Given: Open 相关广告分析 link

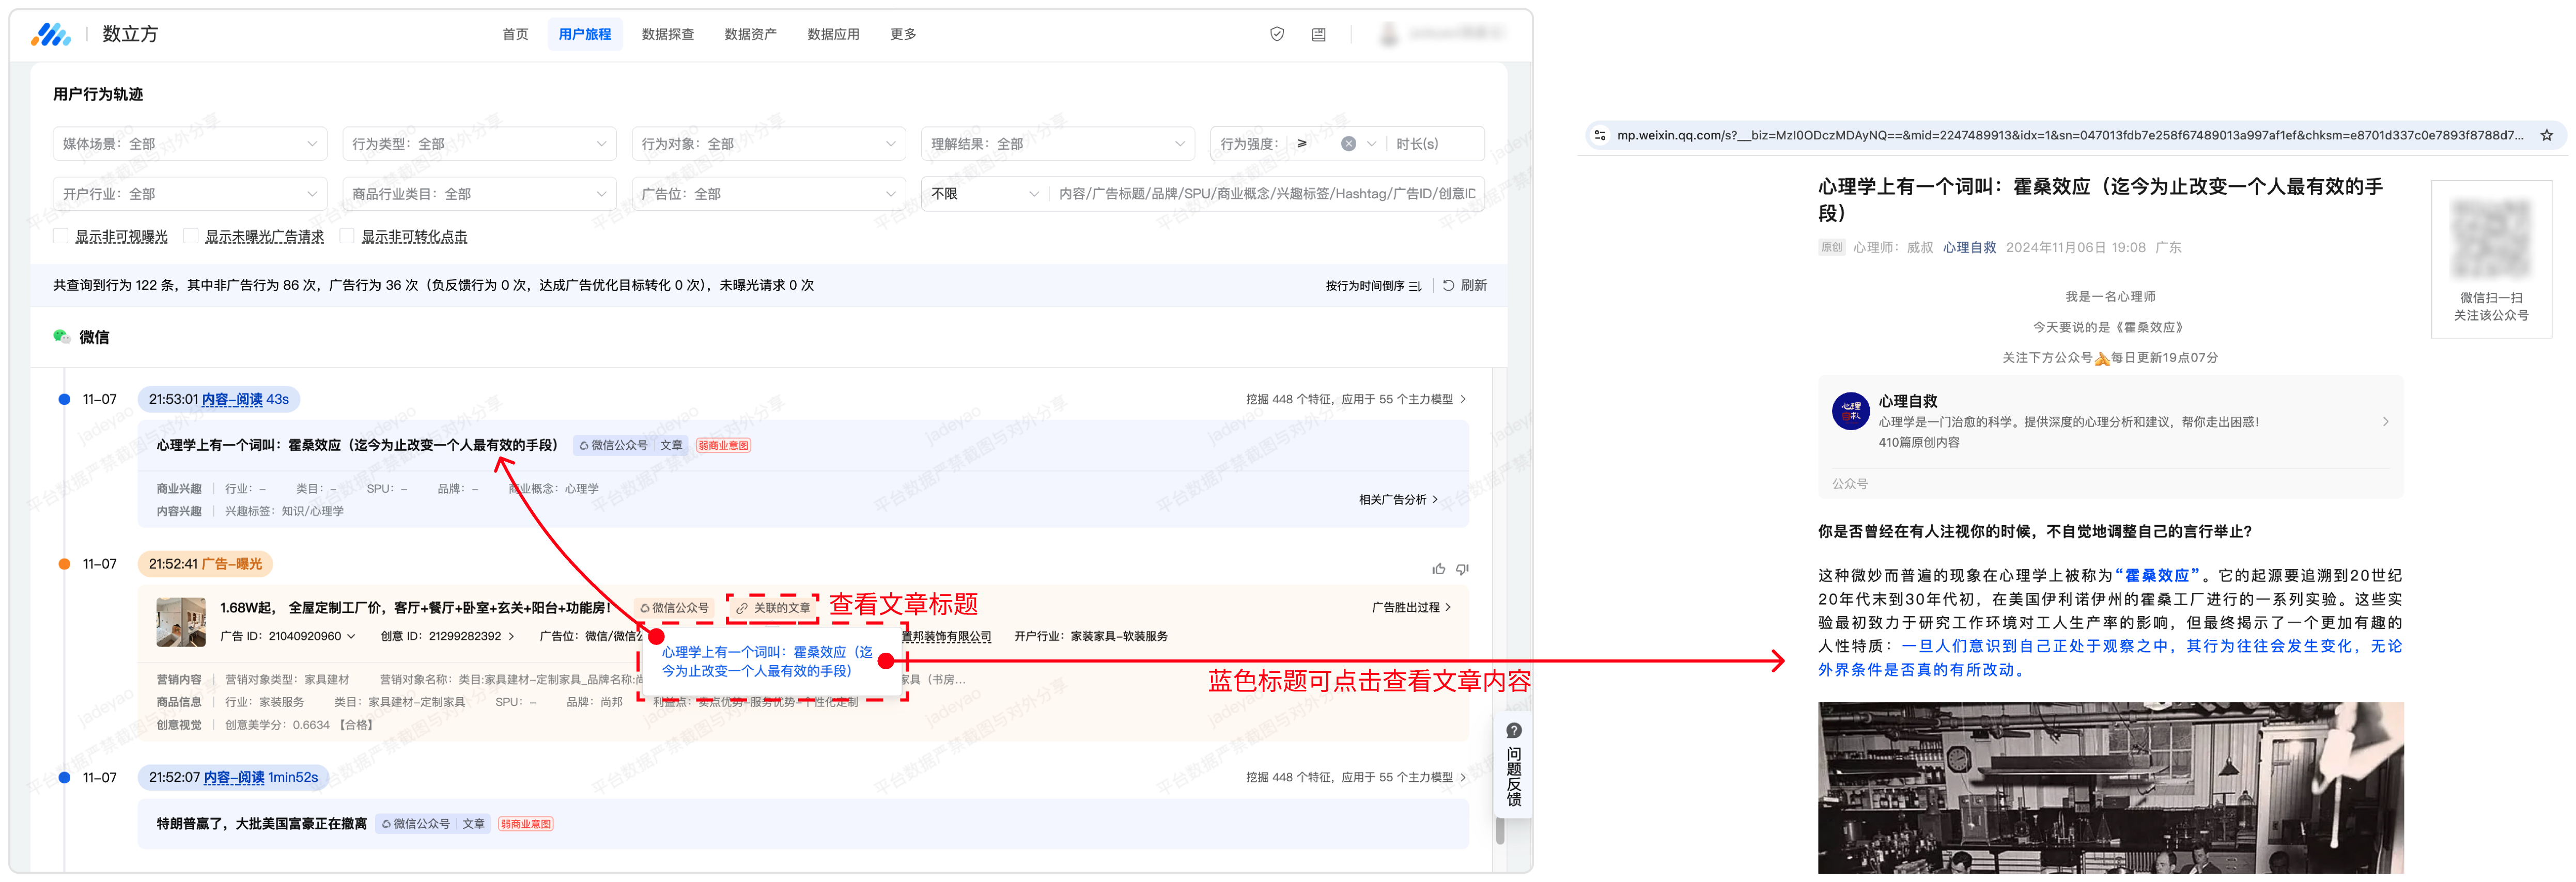Looking at the screenshot, I should click(1397, 499).
